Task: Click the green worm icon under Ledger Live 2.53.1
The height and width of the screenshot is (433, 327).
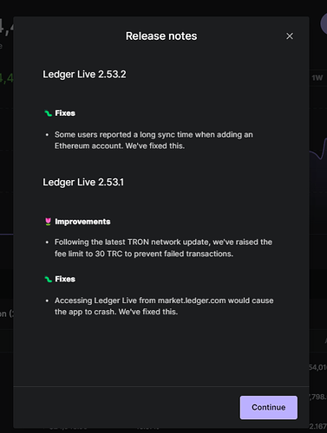Action: tap(48, 279)
